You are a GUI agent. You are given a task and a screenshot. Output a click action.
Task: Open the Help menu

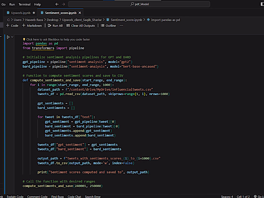37,4
